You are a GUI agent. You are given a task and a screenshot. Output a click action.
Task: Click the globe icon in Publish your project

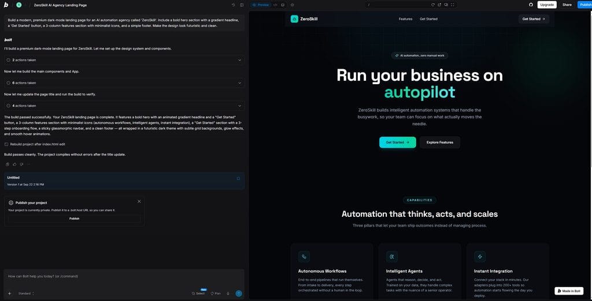(11, 202)
